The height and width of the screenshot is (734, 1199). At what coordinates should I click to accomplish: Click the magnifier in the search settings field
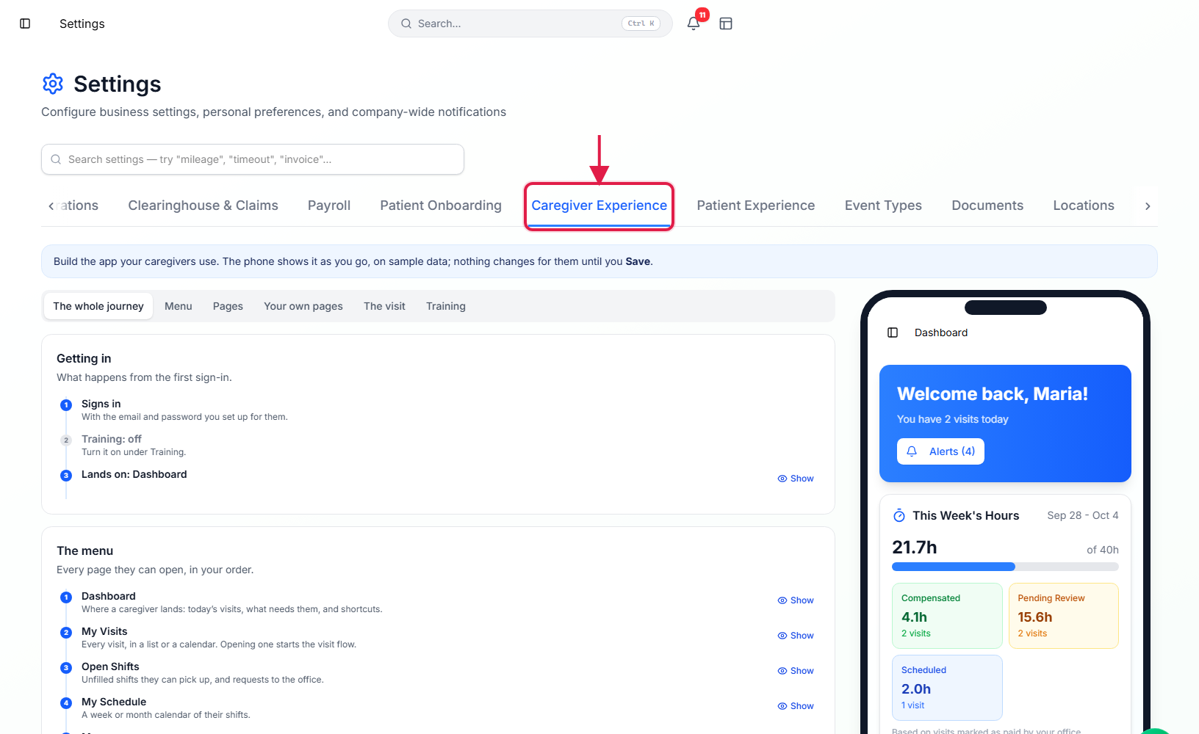[56, 159]
